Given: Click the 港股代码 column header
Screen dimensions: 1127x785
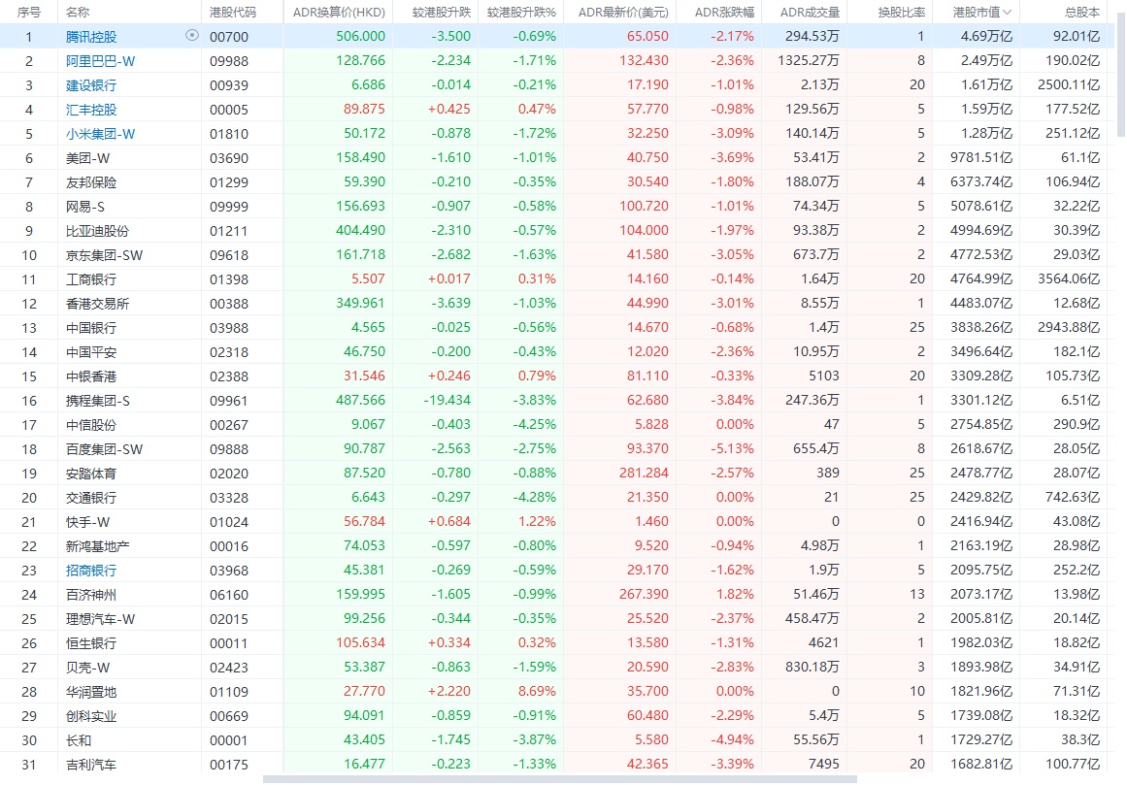Looking at the screenshot, I should click(233, 13).
